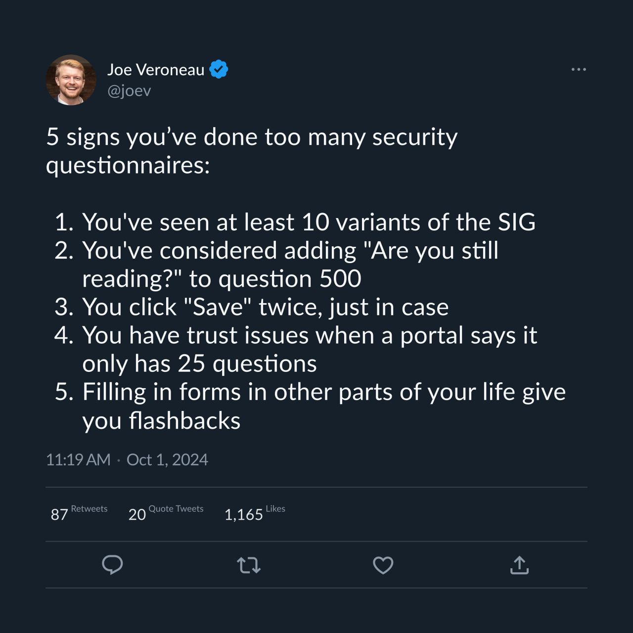Screen dimensions: 633x633
Task: View the 87 Retweets list
Action: tap(79, 513)
